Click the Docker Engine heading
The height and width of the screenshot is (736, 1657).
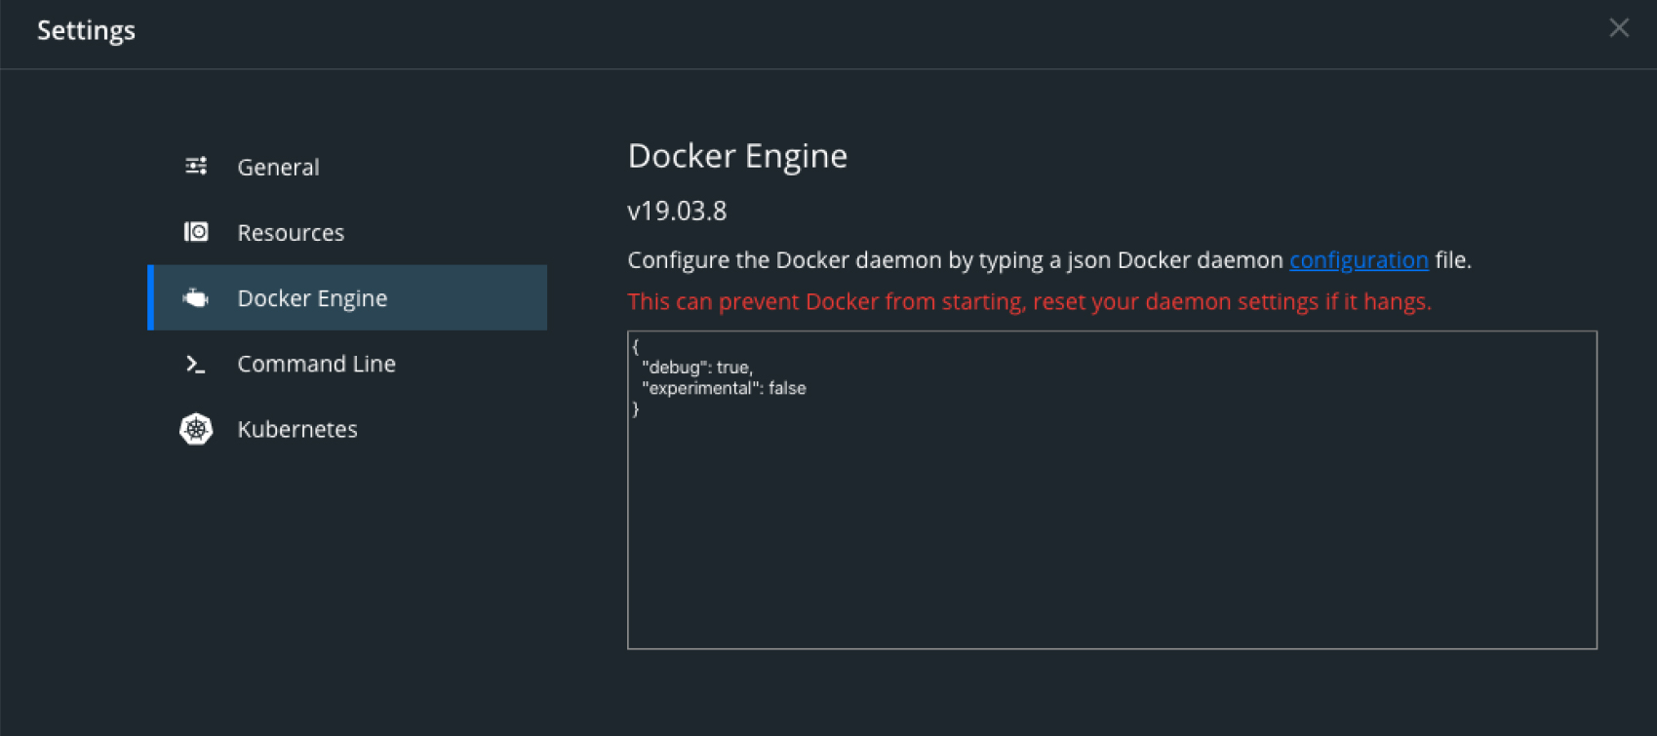tap(737, 156)
